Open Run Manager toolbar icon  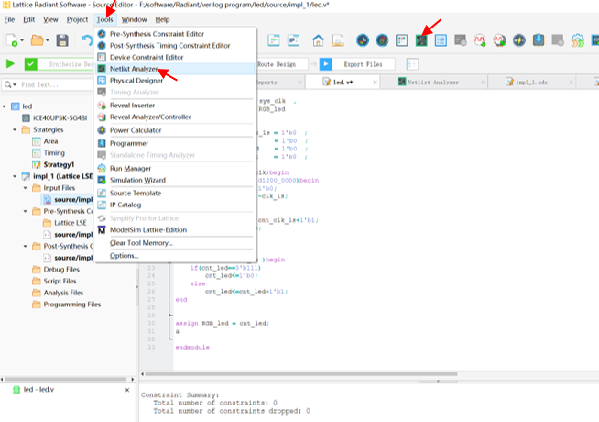tap(577, 40)
